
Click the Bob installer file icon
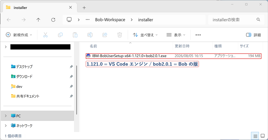tap(88, 56)
